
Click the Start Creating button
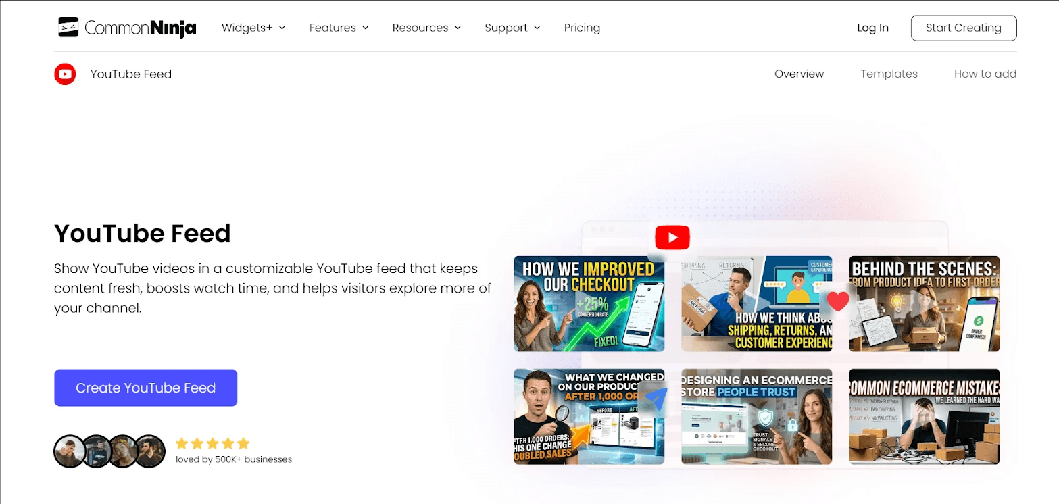click(964, 28)
